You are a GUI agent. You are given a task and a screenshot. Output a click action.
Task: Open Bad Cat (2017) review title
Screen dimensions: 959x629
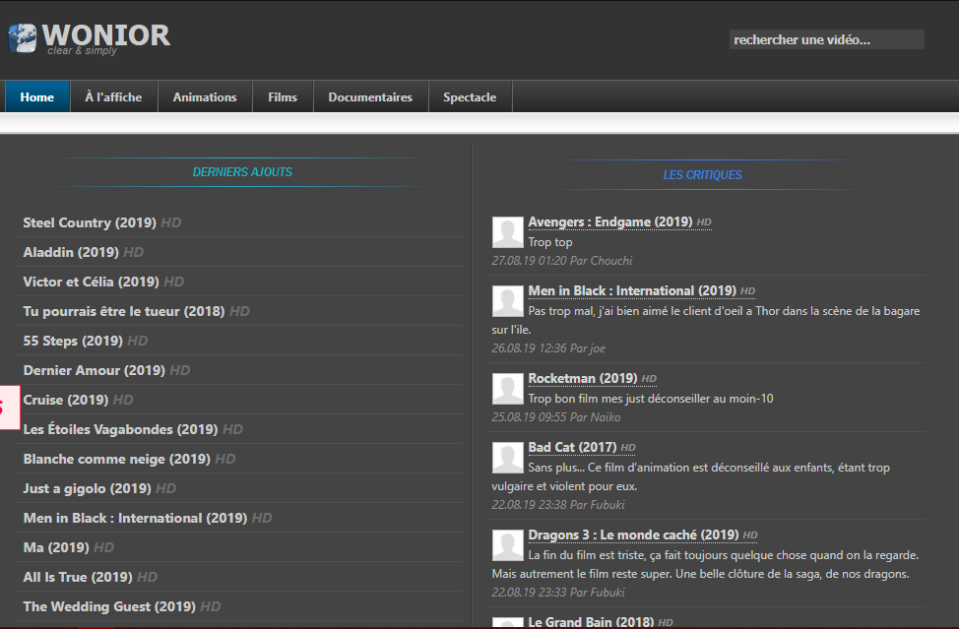[x=572, y=448]
